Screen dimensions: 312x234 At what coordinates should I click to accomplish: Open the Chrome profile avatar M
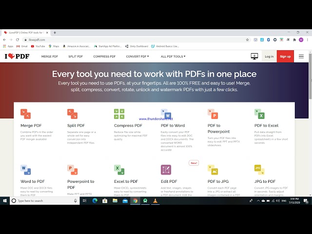click(x=301, y=40)
